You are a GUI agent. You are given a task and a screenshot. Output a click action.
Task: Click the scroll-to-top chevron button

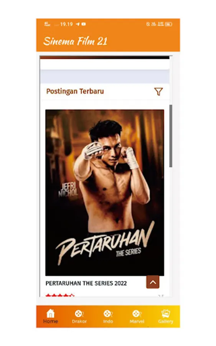pyautogui.click(x=153, y=282)
